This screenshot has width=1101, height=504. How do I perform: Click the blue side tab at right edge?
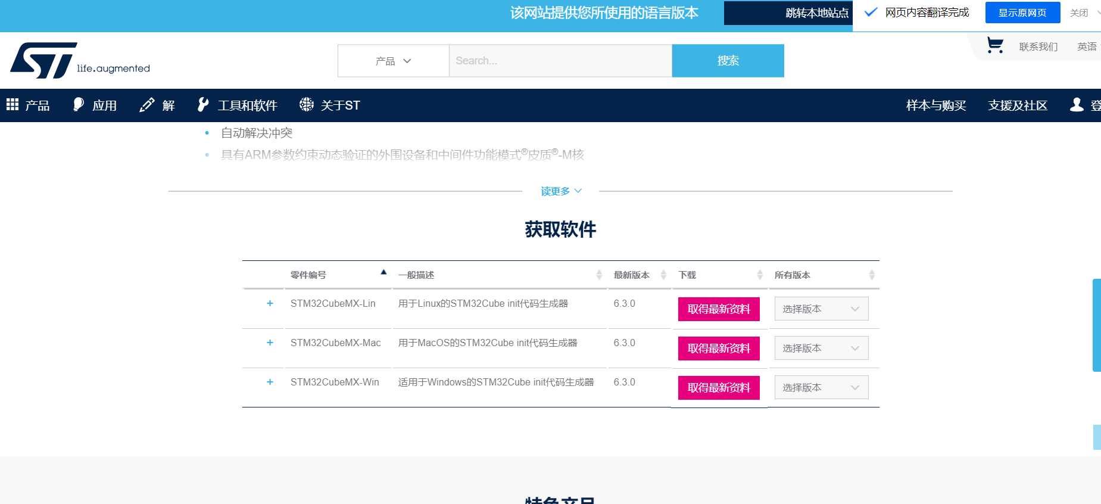coord(1097,325)
